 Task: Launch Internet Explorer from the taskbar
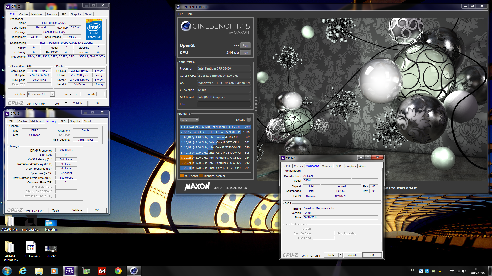click(x=23, y=271)
